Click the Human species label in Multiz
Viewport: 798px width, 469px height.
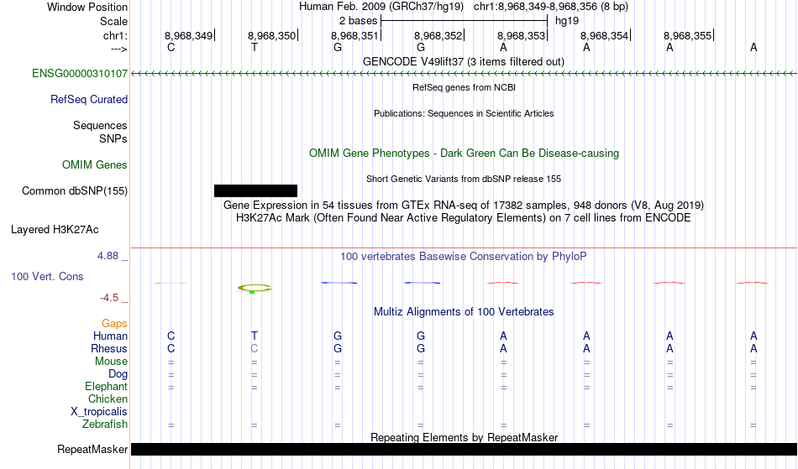tap(110, 336)
